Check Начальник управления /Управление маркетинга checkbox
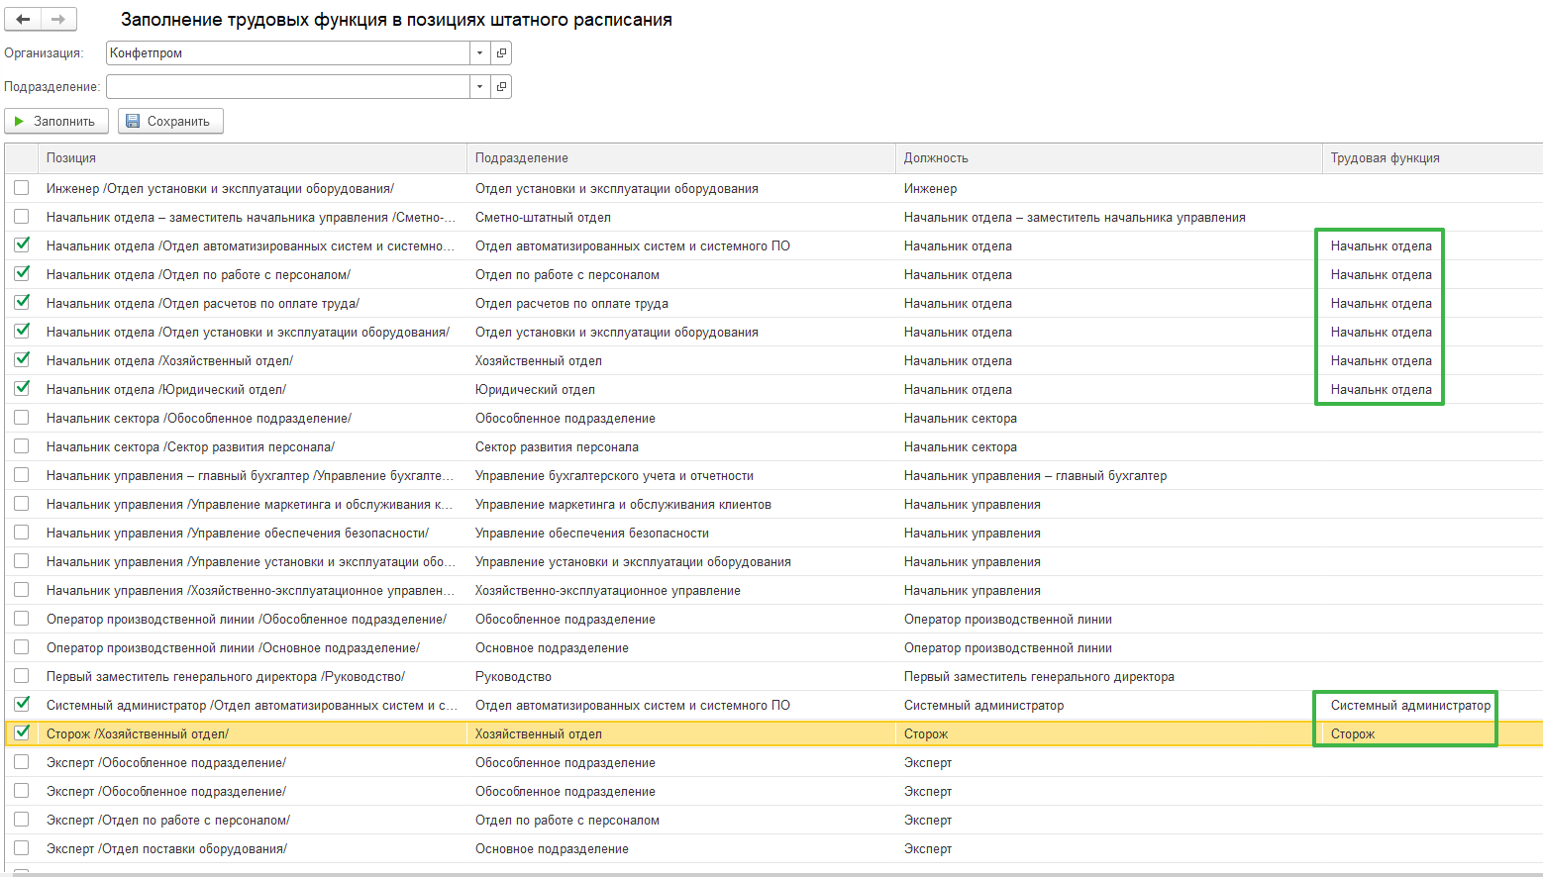 point(22,504)
